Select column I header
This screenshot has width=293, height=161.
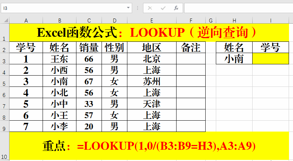[270, 20]
